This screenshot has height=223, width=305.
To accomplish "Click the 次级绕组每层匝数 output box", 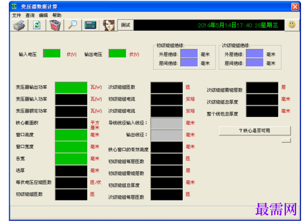I will 167,195.
